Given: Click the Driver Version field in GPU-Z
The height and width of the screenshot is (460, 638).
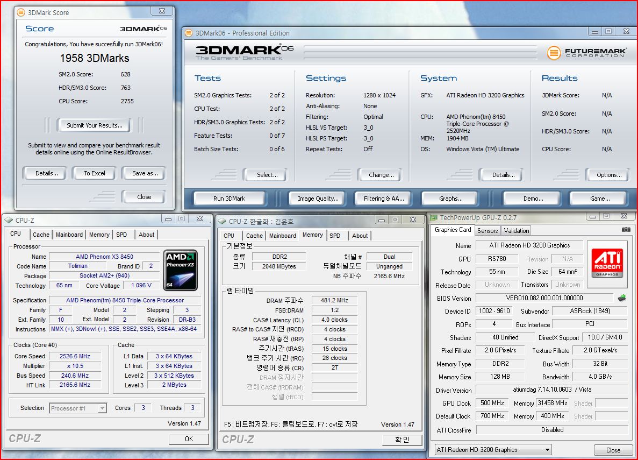Looking at the screenshot, I should coord(552,390).
